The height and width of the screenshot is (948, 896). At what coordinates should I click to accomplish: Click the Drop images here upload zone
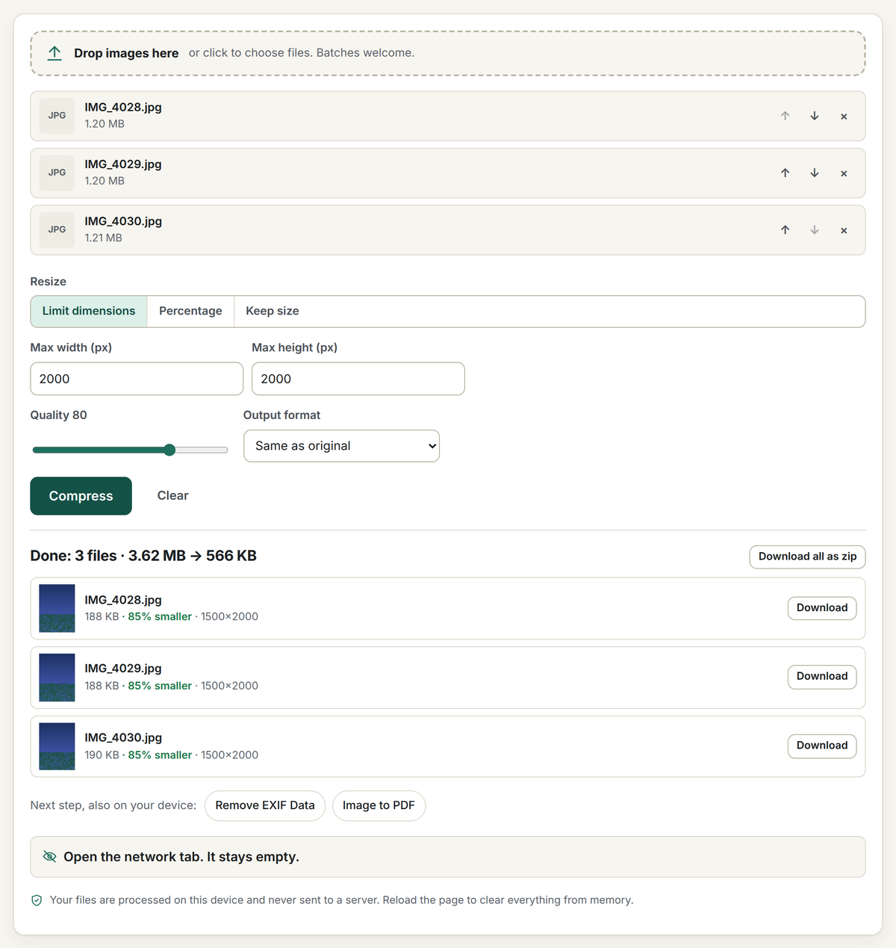[x=448, y=53]
